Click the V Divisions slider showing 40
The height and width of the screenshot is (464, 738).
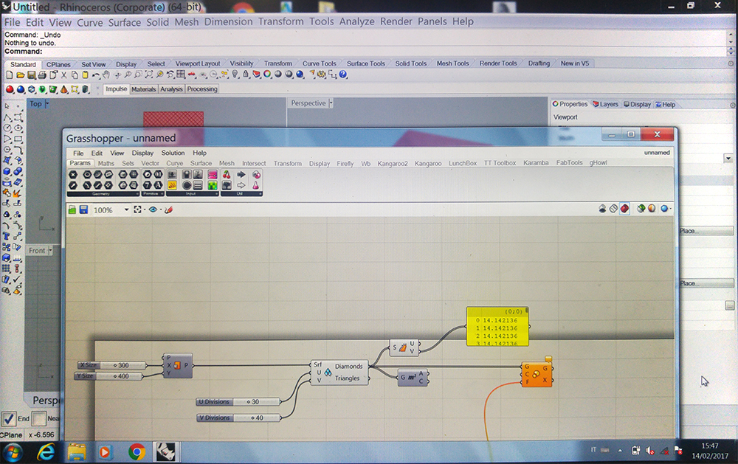(x=238, y=418)
